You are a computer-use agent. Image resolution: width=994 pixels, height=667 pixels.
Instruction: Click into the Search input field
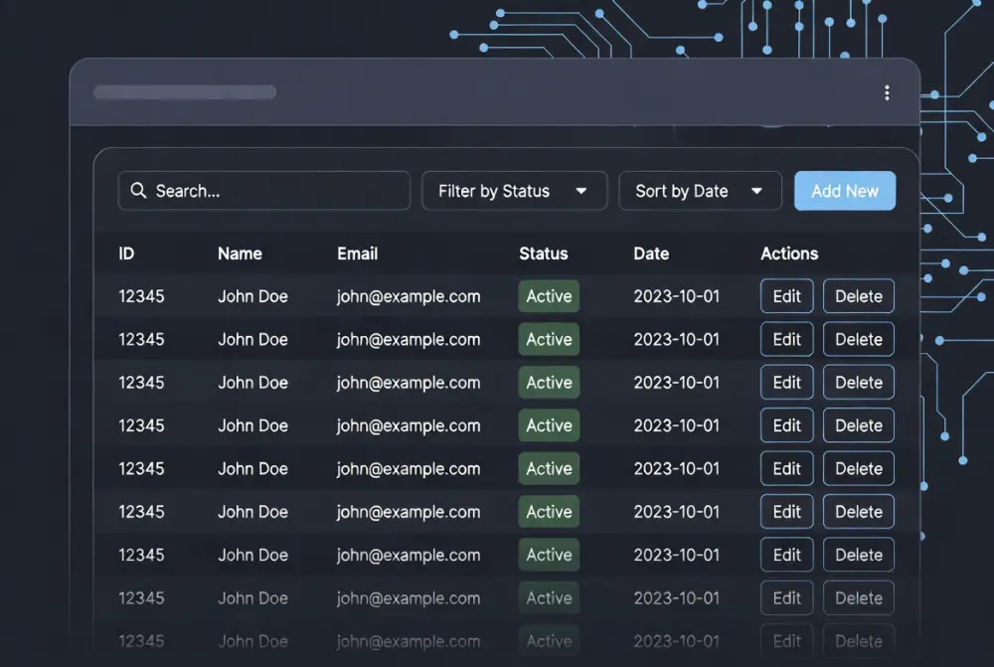(263, 190)
